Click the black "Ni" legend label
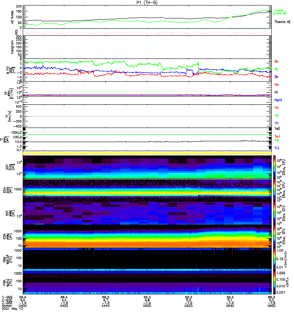Viewport: 294px width, 314px height. coord(276,92)
